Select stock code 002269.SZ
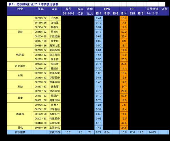 coord(41,50)
